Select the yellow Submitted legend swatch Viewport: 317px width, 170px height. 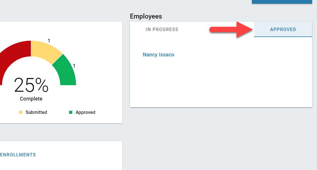pyautogui.click(x=21, y=112)
